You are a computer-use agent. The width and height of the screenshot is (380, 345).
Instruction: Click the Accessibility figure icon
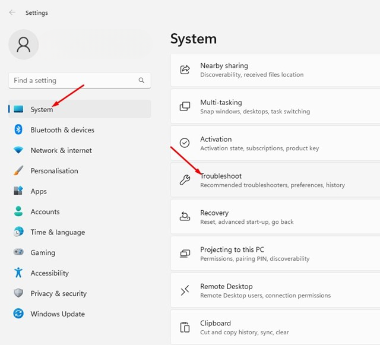pyautogui.click(x=18, y=273)
